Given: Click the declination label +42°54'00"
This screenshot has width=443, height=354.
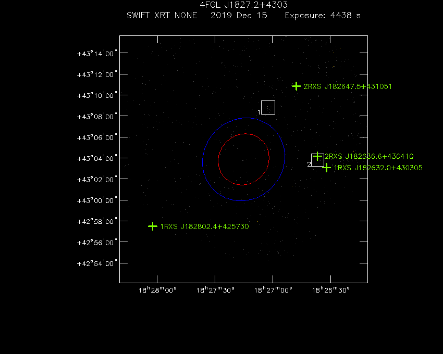Looking at the screenshot, I should click(97, 263).
